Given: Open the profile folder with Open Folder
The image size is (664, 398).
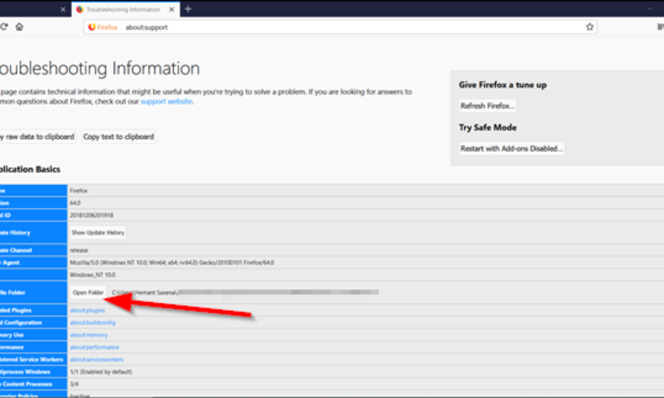Looking at the screenshot, I should click(87, 292).
